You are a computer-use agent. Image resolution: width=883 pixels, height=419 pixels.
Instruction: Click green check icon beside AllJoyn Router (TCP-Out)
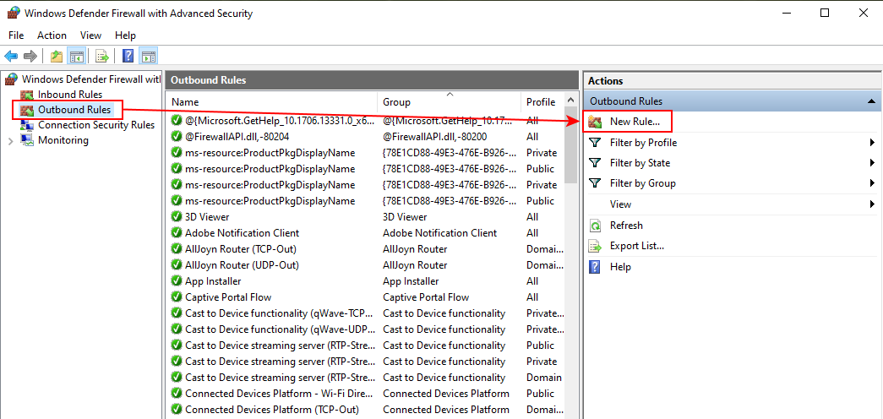[177, 249]
